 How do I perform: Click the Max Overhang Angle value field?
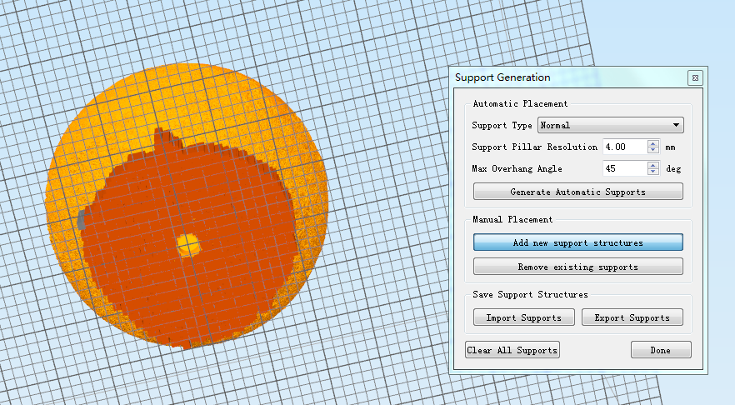[x=625, y=168]
